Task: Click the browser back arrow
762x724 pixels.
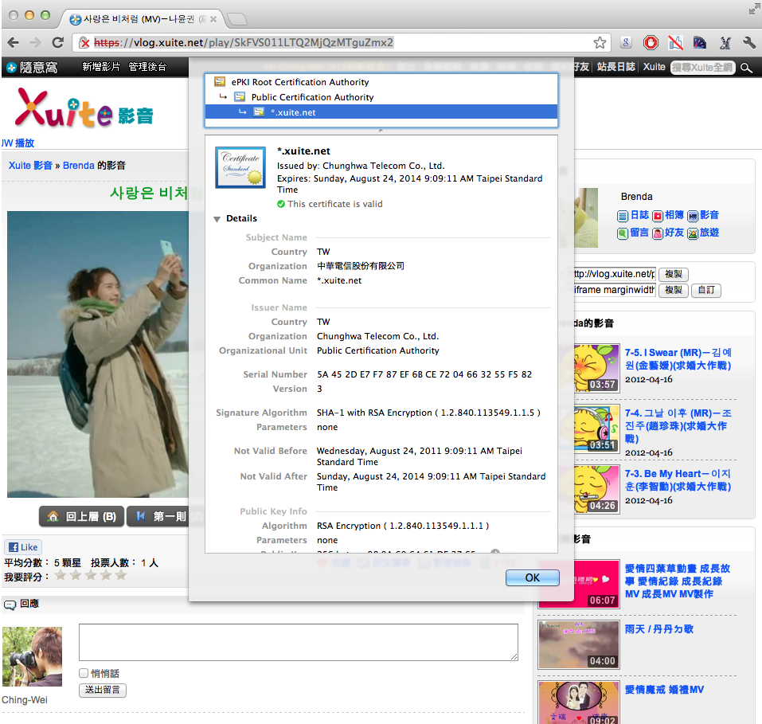Action: [14, 43]
